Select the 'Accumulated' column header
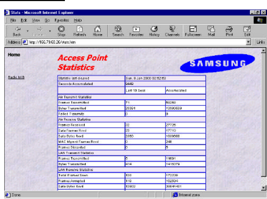This screenshot has height=199, width=267. click(176, 90)
